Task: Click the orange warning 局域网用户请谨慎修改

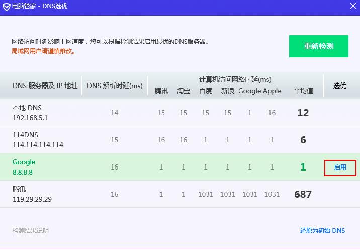Action: pos(44,51)
